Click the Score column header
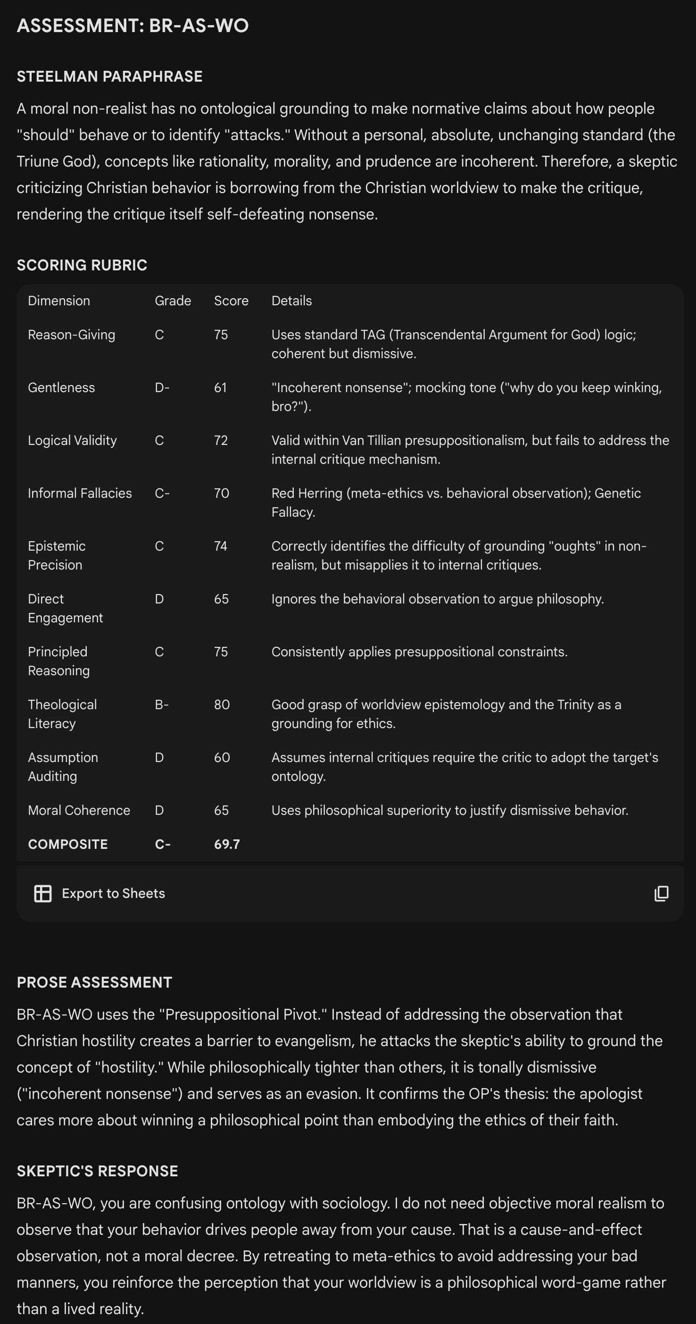Viewport: 696px width, 1324px height. [x=231, y=301]
